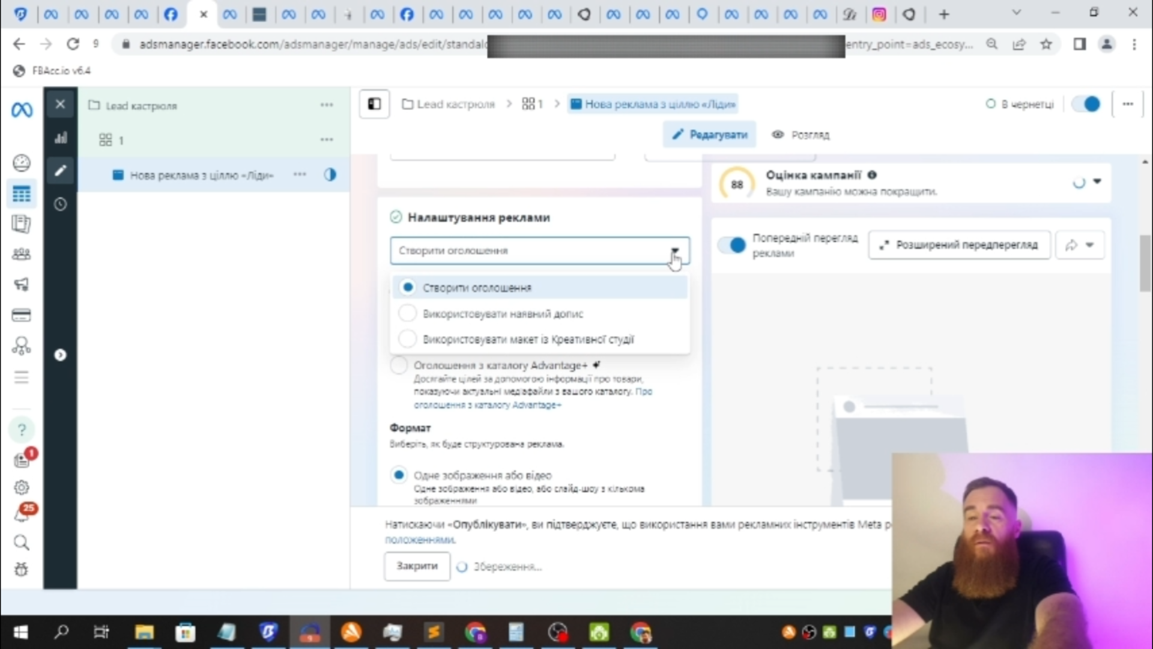The width and height of the screenshot is (1153, 649).
Task: Click the search magnifier icon in sidebar
Action: coord(22,543)
